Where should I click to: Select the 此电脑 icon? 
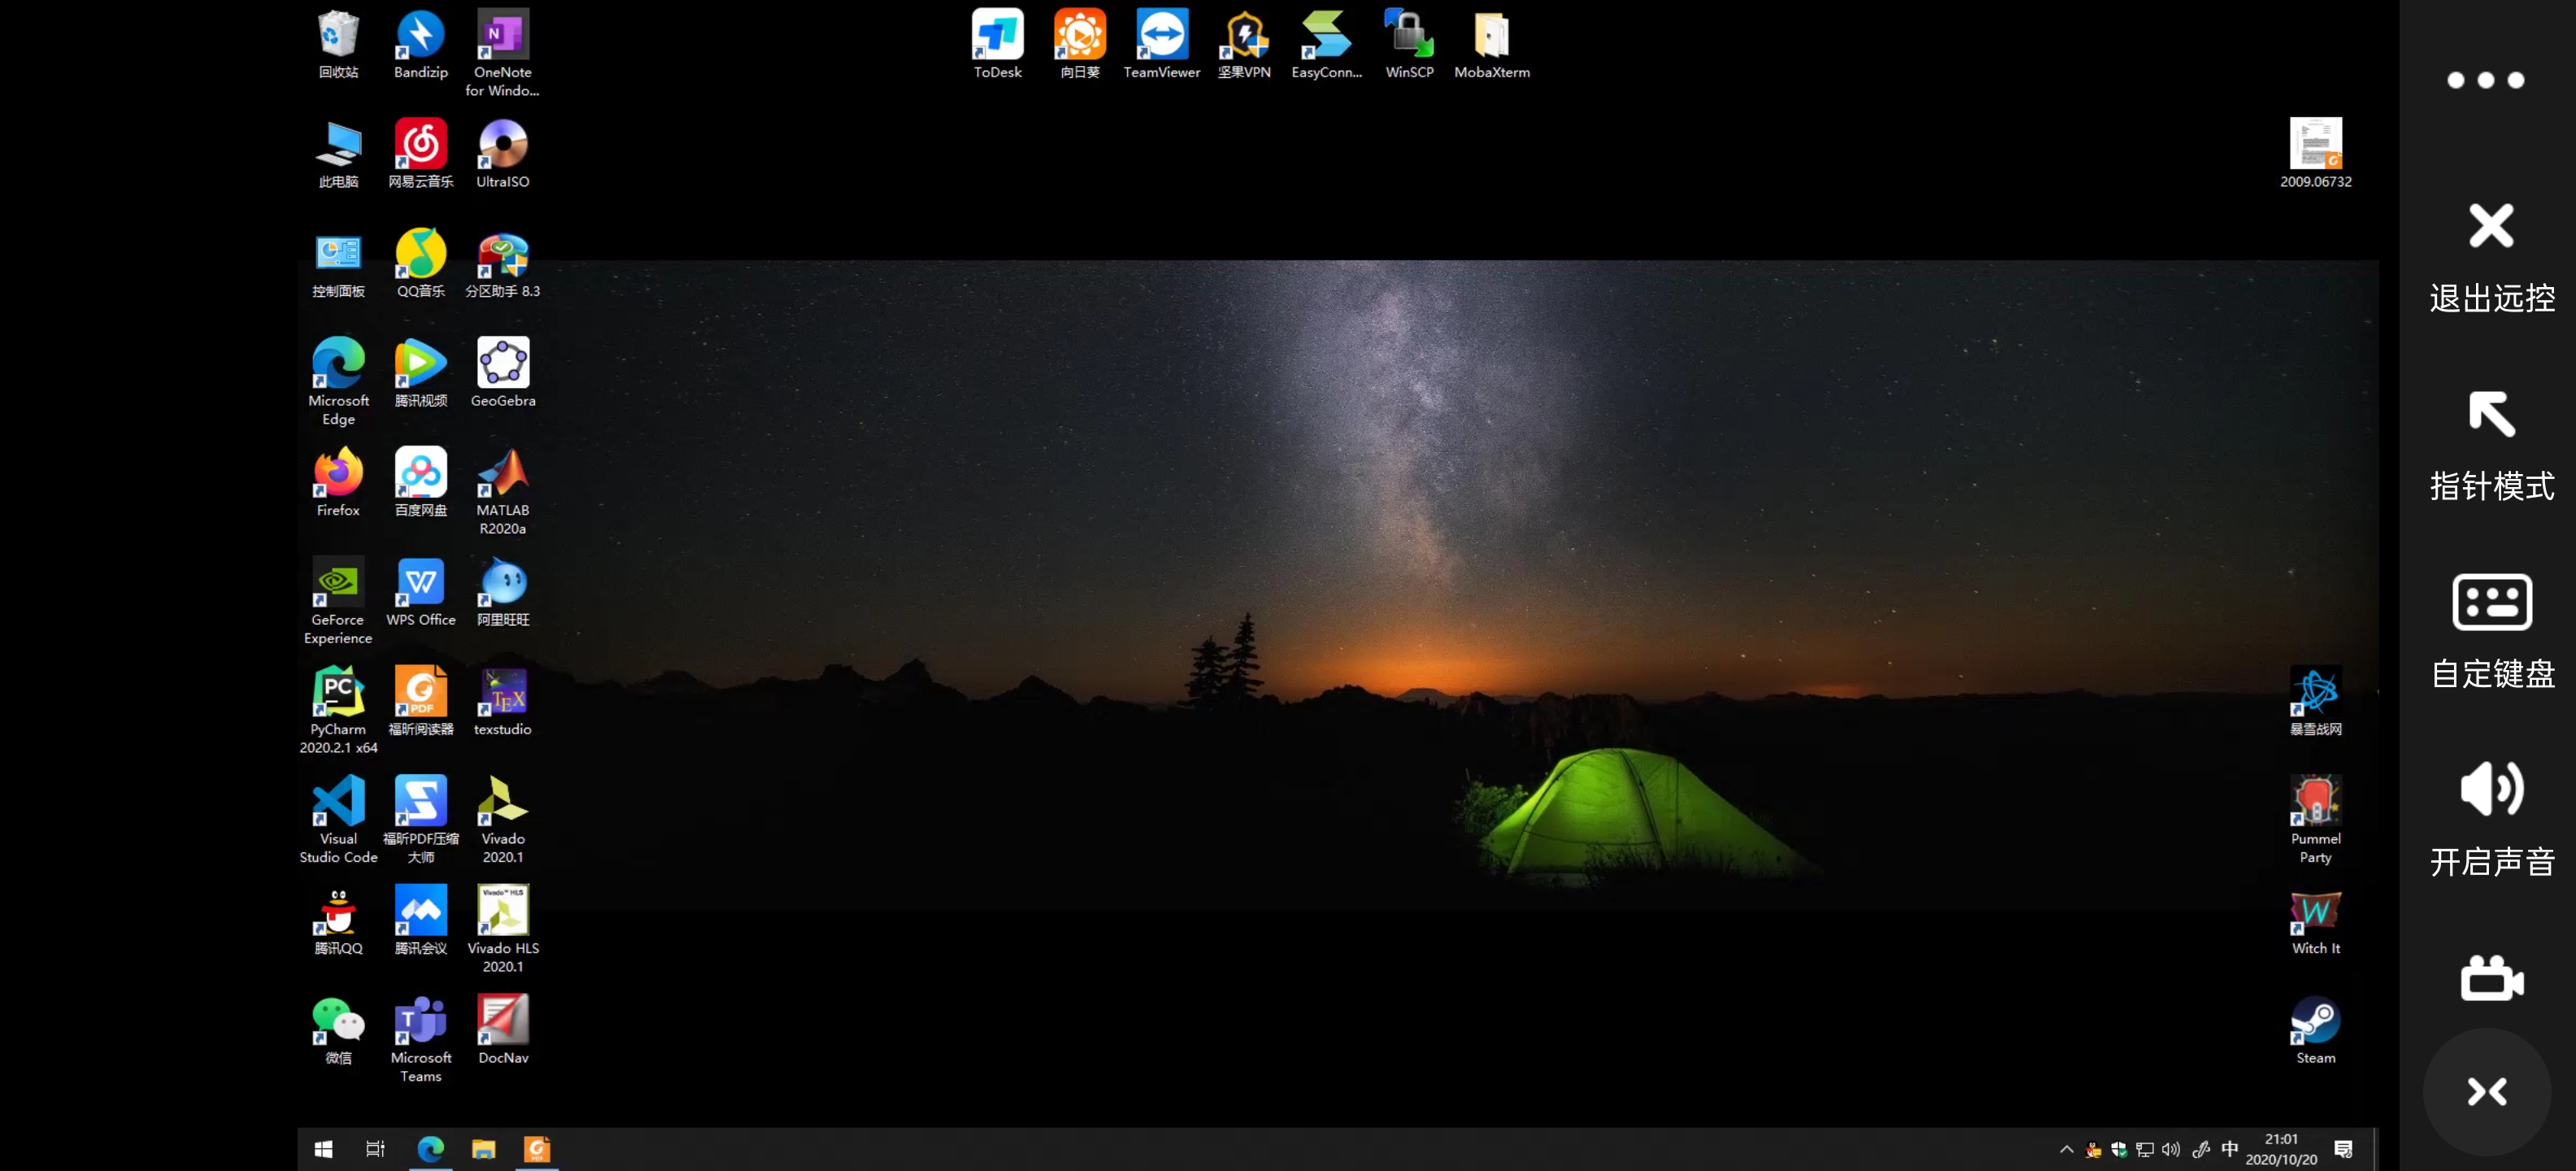338,154
